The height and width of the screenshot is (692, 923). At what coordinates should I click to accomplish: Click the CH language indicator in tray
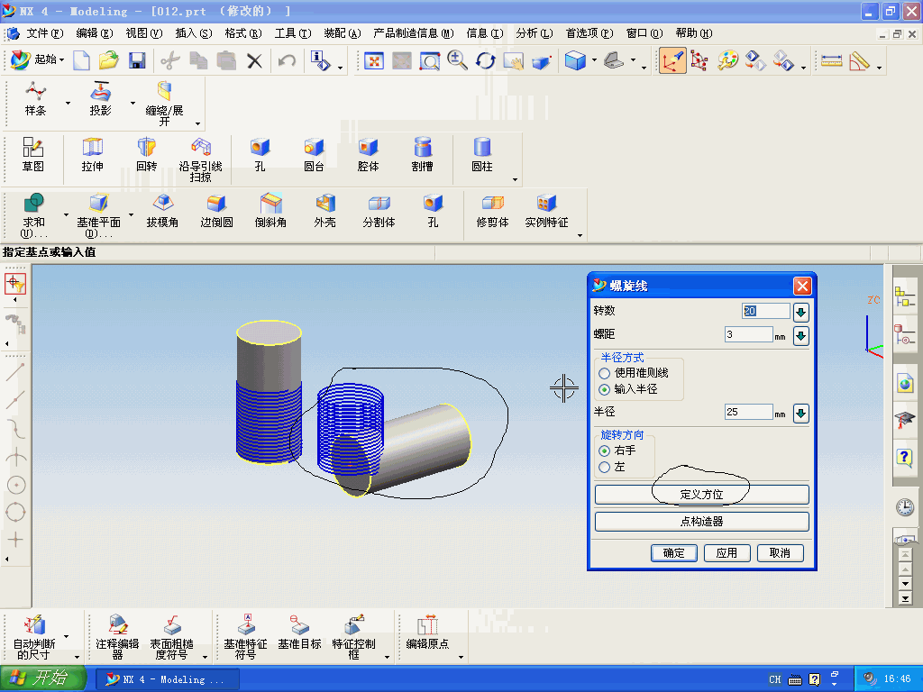pos(774,679)
